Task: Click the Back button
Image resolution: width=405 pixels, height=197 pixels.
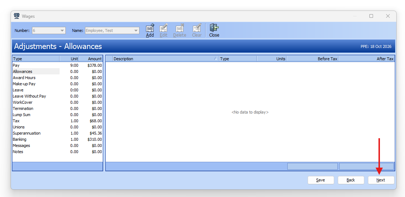Action: [351, 180]
